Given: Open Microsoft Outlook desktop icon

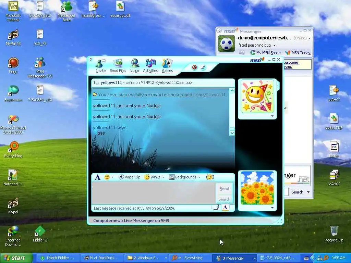Looking at the screenshot, I should (13, 11).
